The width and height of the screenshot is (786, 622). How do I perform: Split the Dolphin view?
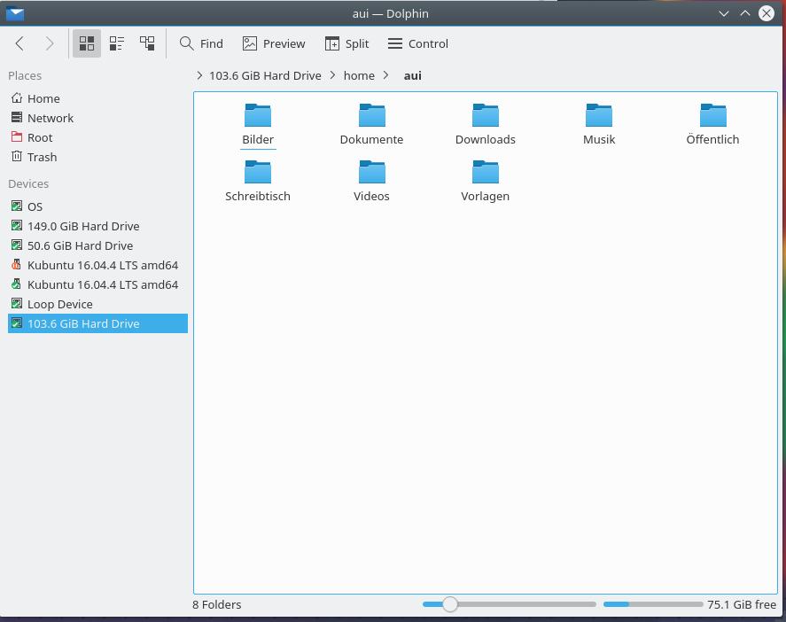coord(346,43)
